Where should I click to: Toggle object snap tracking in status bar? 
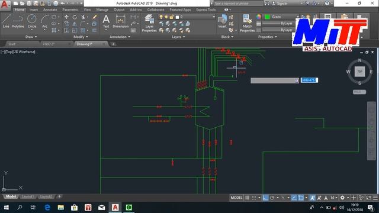point(294,198)
